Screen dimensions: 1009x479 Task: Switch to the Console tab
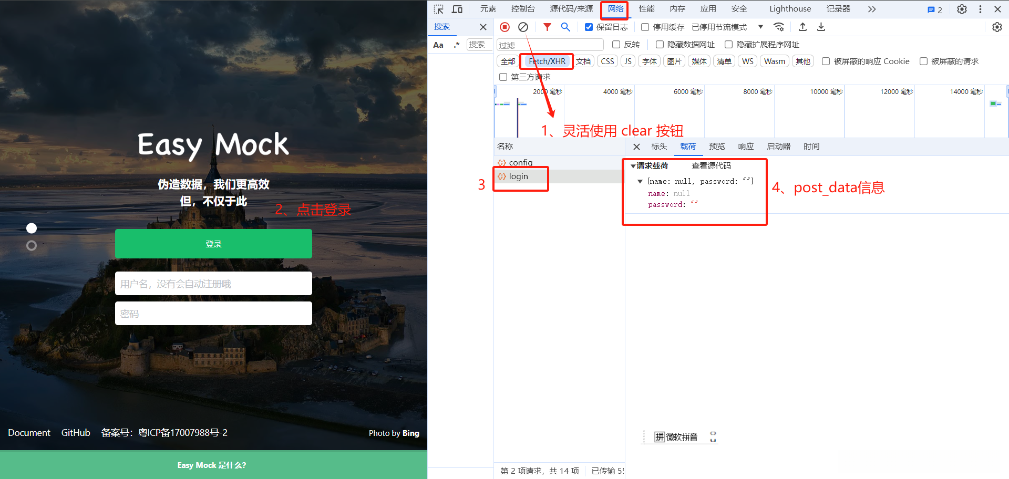523,9
